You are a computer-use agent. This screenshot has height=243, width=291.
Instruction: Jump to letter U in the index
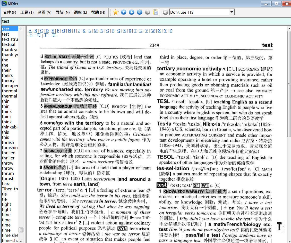tap(141, 31)
